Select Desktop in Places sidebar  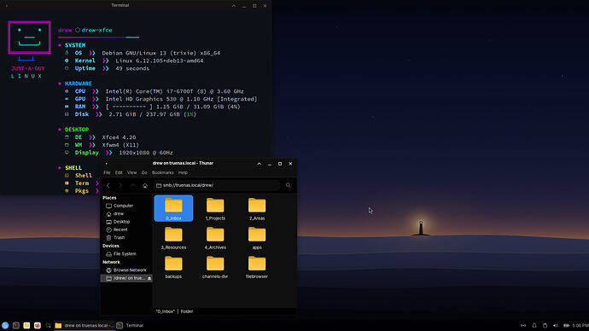126,222
